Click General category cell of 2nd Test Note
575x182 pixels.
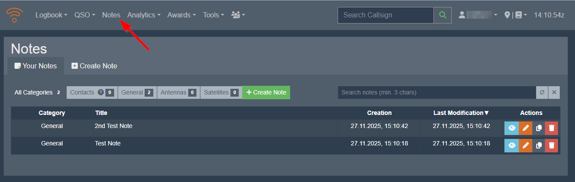[x=52, y=126]
